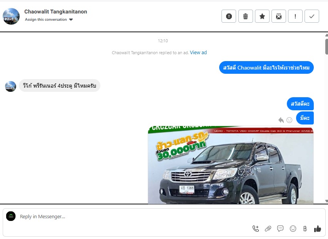328x239 pixels.
Task: Open saved replies speech bubble icon
Action: pyautogui.click(x=280, y=229)
